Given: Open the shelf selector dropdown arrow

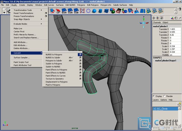Looking at the screenshot, I should pos(4,12).
